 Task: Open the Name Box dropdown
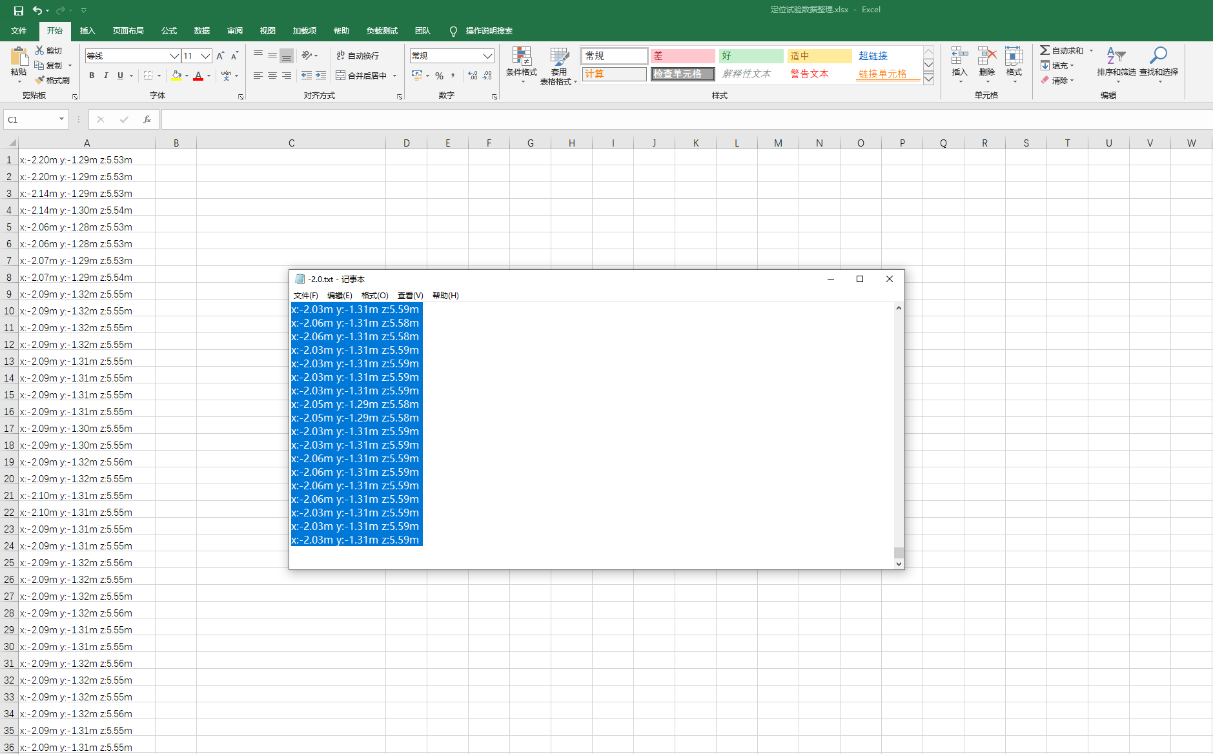pyautogui.click(x=61, y=119)
